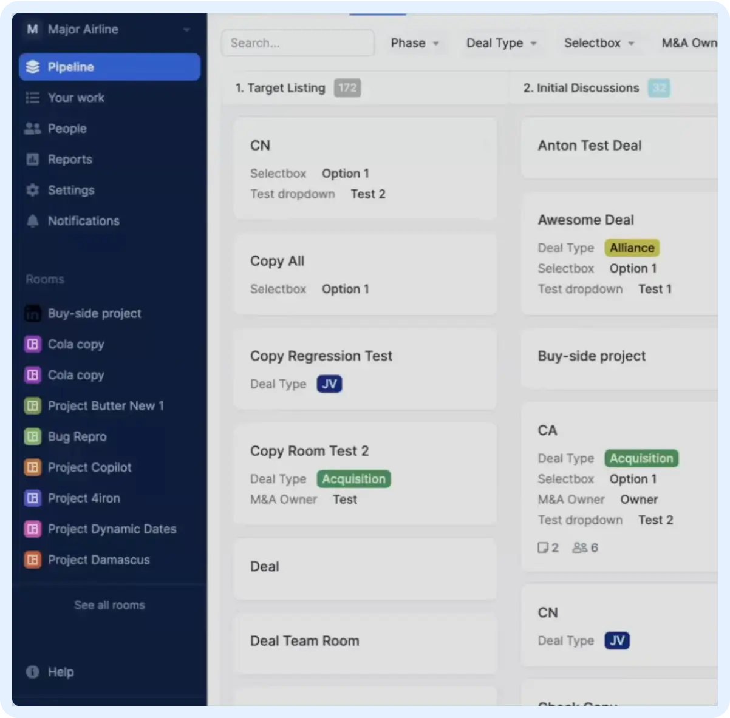The width and height of the screenshot is (730, 718).
Task: Open the Pipeline view via its stacked-layers icon
Action: tap(32, 67)
